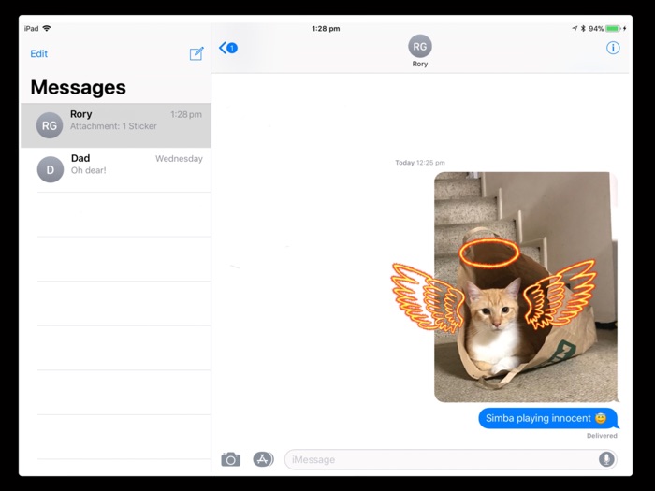Tap the 'Simba playing innocent' message bubble

point(548,418)
